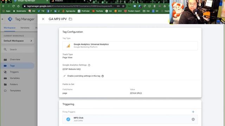Viewport: 225px width, 126px height.
Task: Click the {{CSP Website UA}} settings variable
Action: coord(71,69)
